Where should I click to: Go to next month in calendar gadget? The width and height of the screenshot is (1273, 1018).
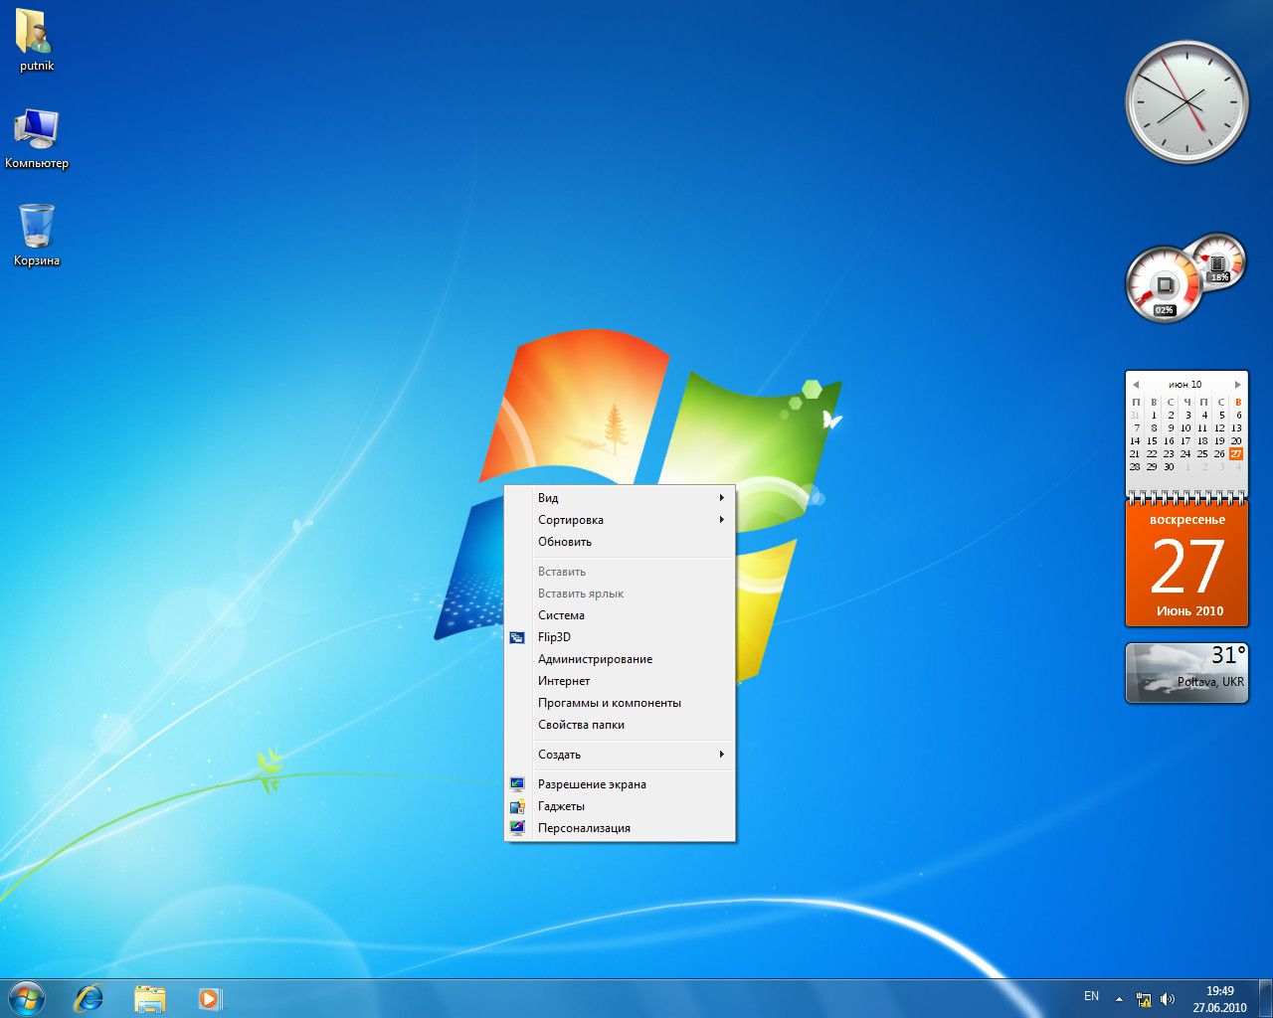(1237, 385)
